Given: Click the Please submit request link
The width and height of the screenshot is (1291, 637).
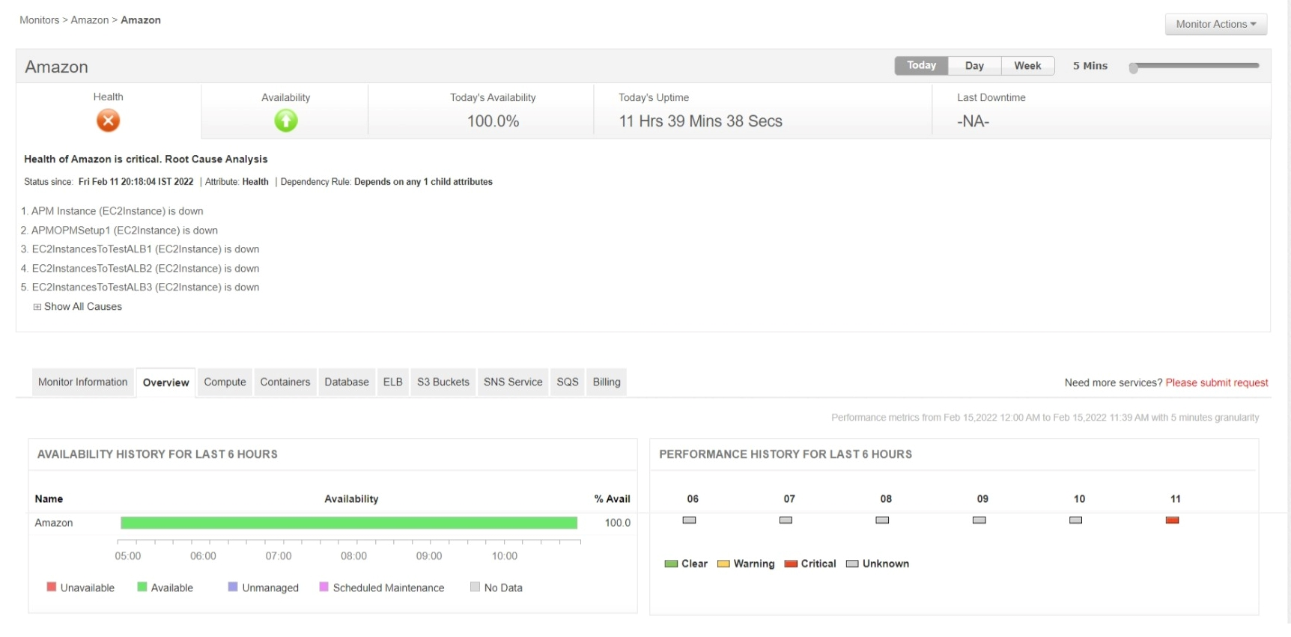Looking at the screenshot, I should (1216, 383).
